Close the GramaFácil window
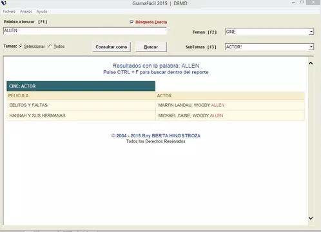Screen dimensions: 321x232 point(314,3)
